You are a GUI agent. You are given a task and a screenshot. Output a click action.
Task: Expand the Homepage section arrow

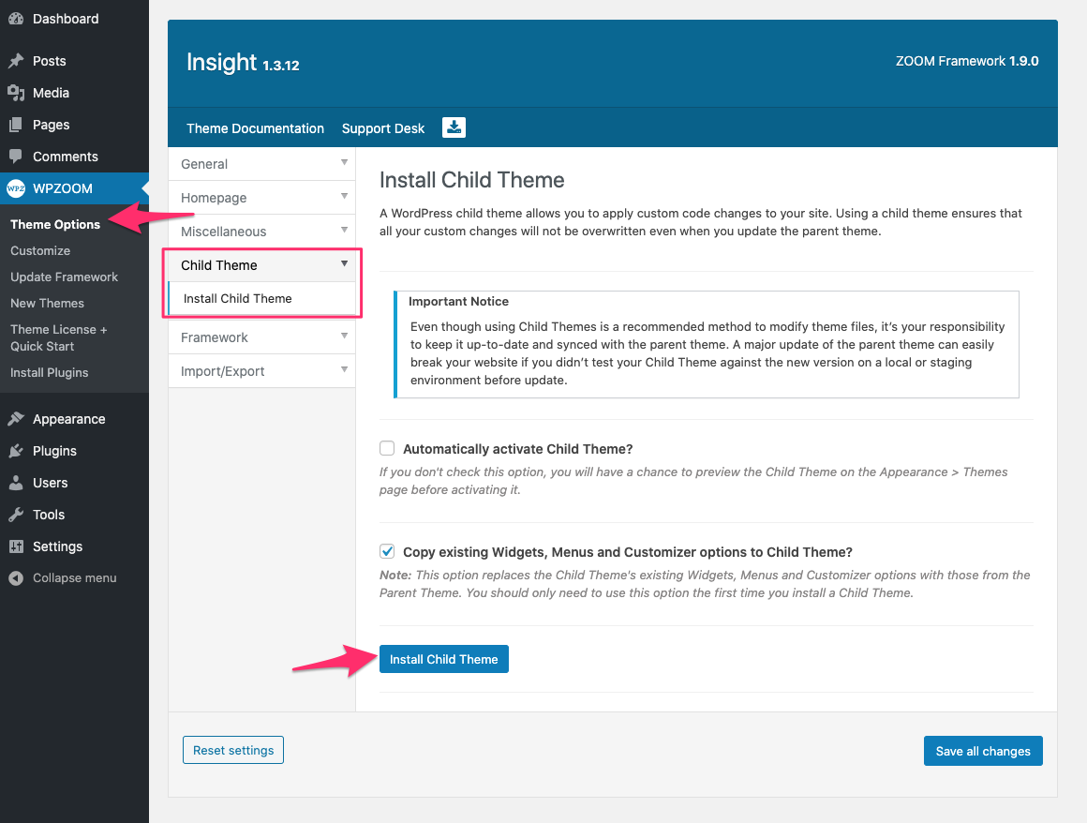[344, 196]
